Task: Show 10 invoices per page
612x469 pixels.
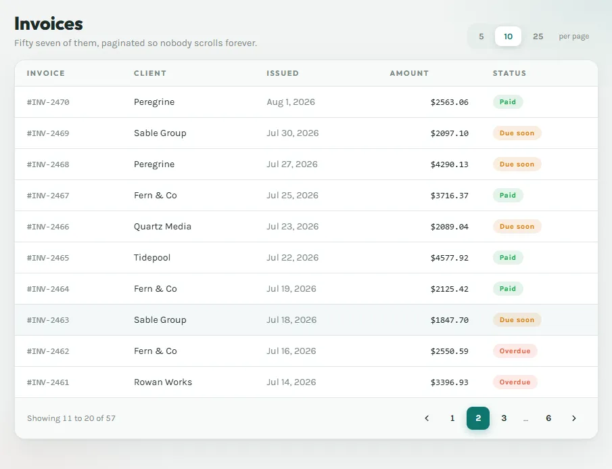Action: pos(508,37)
